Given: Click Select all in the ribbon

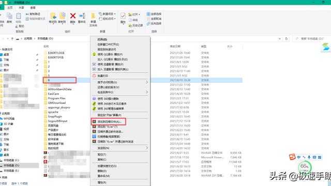Looking at the screenshot, I should 154,14.
